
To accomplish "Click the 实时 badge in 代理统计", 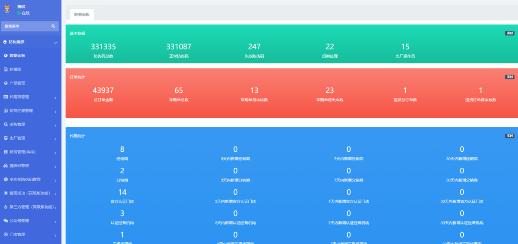I will 510,136.
